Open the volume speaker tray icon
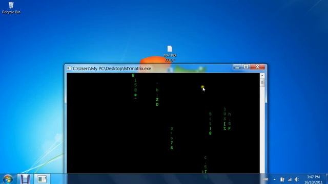 [x=297, y=179]
